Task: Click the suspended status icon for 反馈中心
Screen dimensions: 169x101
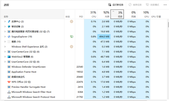Action: click(72, 22)
